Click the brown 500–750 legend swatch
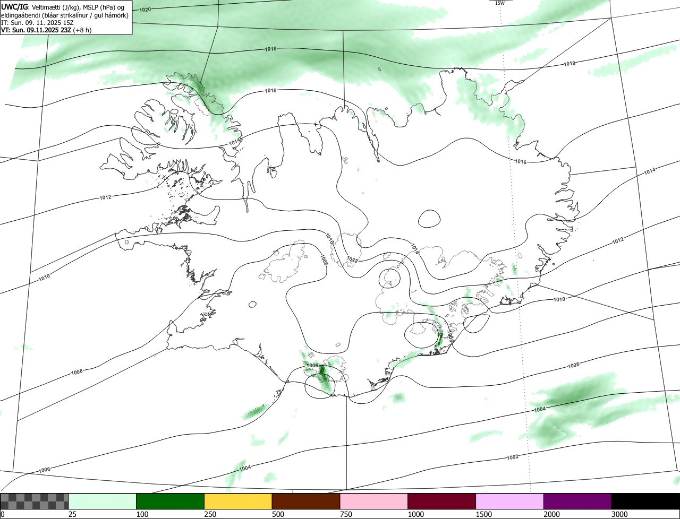The width and height of the screenshot is (680, 519). pyautogui.click(x=306, y=501)
